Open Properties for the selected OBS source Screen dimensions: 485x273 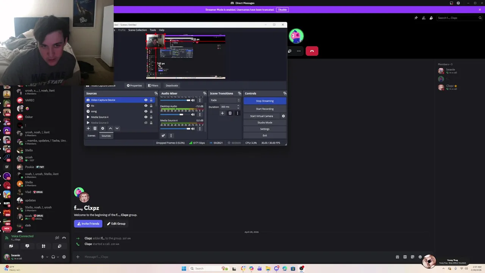(134, 86)
